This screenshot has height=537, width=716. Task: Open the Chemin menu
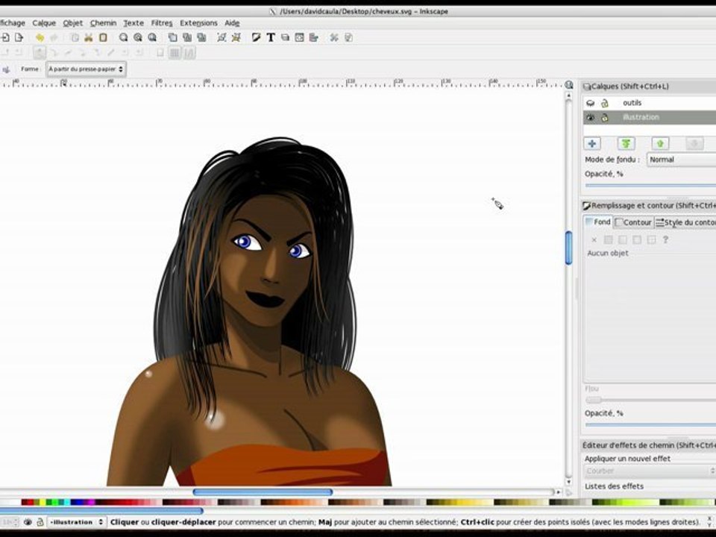click(x=103, y=23)
